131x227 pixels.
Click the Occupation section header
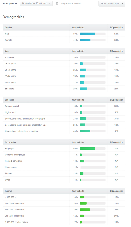pos(10,142)
